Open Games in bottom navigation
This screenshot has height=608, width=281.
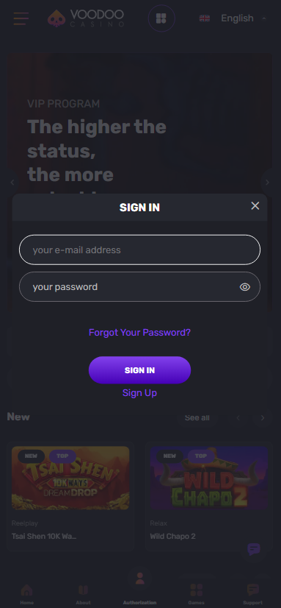click(x=197, y=594)
